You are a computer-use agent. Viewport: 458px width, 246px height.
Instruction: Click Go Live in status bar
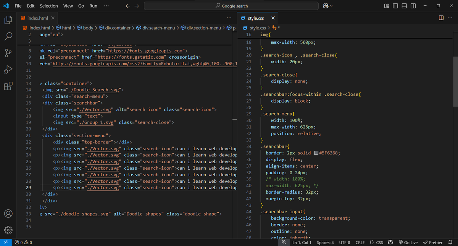point(408,243)
